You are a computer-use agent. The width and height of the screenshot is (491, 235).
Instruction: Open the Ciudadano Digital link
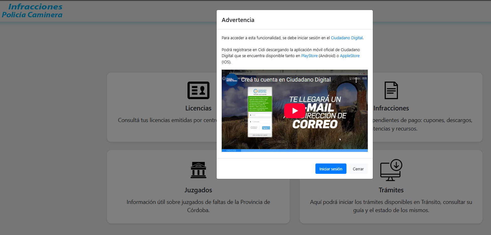pos(346,38)
